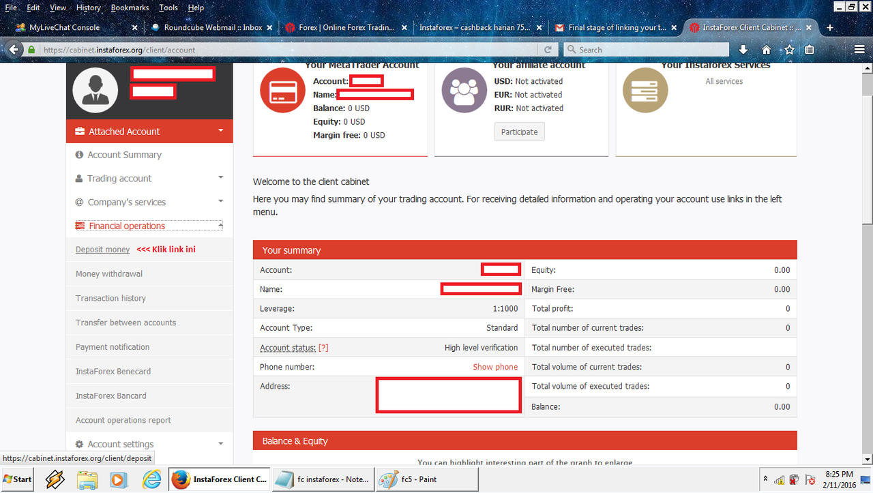
Task: Expand the Attached Account dropdown arrow
Action: click(x=220, y=131)
